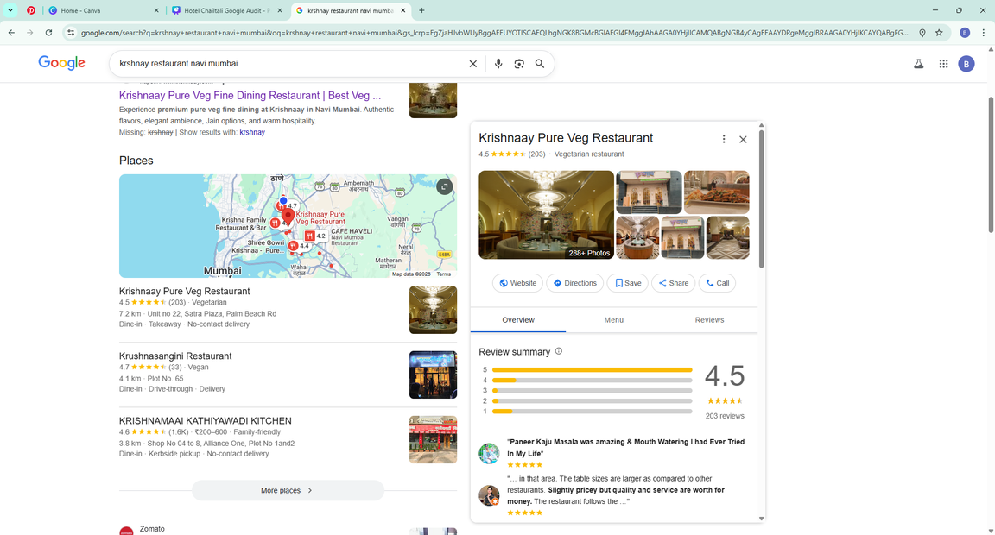
Task: Reload the current page
Action: [49, 32]
